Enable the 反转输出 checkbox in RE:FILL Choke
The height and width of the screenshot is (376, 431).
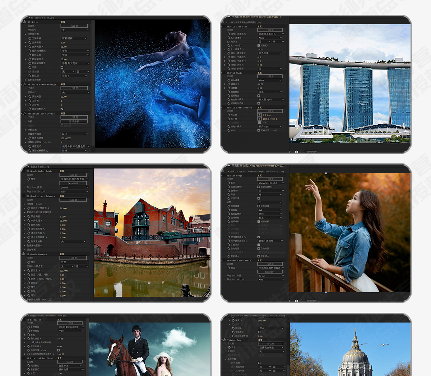(259, 96)
